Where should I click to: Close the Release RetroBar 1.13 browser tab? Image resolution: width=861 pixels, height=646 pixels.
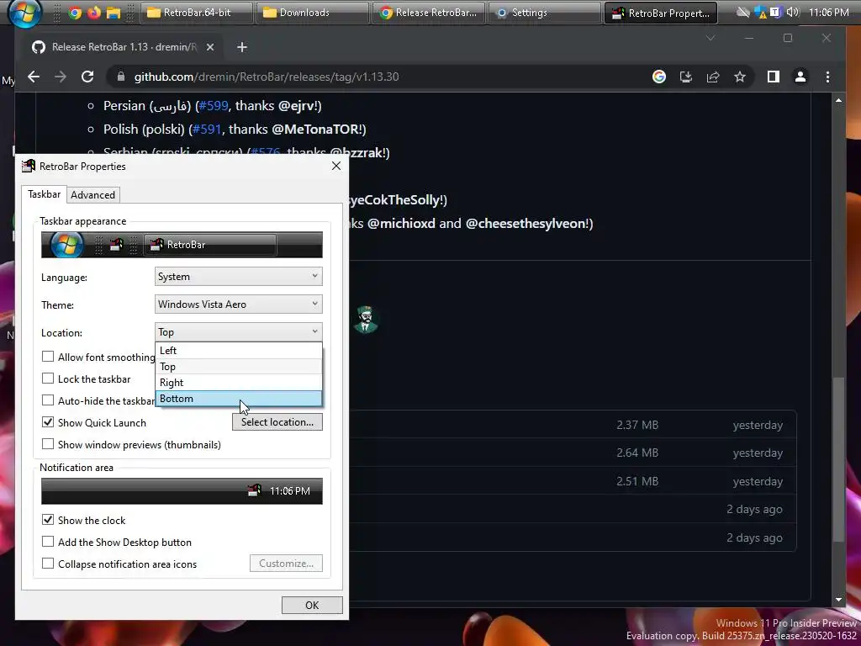pos(209,47)
